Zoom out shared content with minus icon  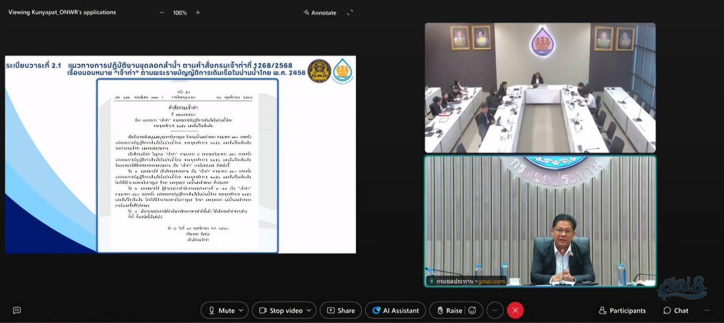[162, 13]
